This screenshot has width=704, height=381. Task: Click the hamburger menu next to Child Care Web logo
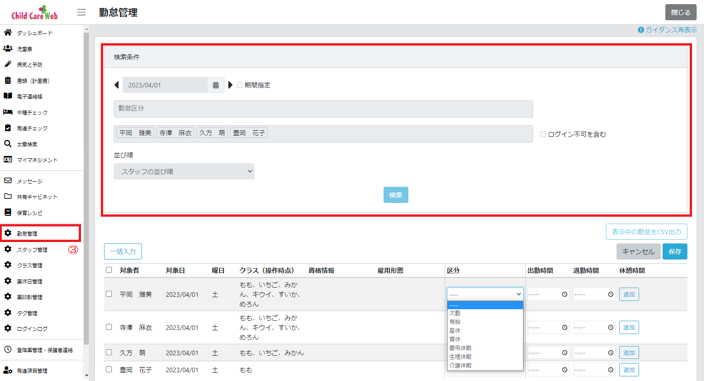[x=81, y=12]
